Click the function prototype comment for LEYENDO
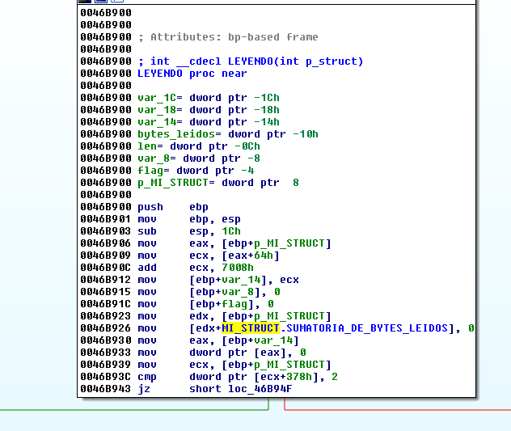Screen dimensions: 511x431 (x=251, y=61)
